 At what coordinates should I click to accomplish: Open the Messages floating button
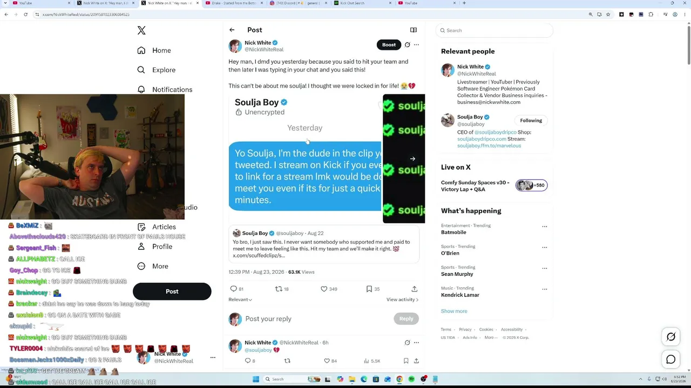(x=671, y=360)
